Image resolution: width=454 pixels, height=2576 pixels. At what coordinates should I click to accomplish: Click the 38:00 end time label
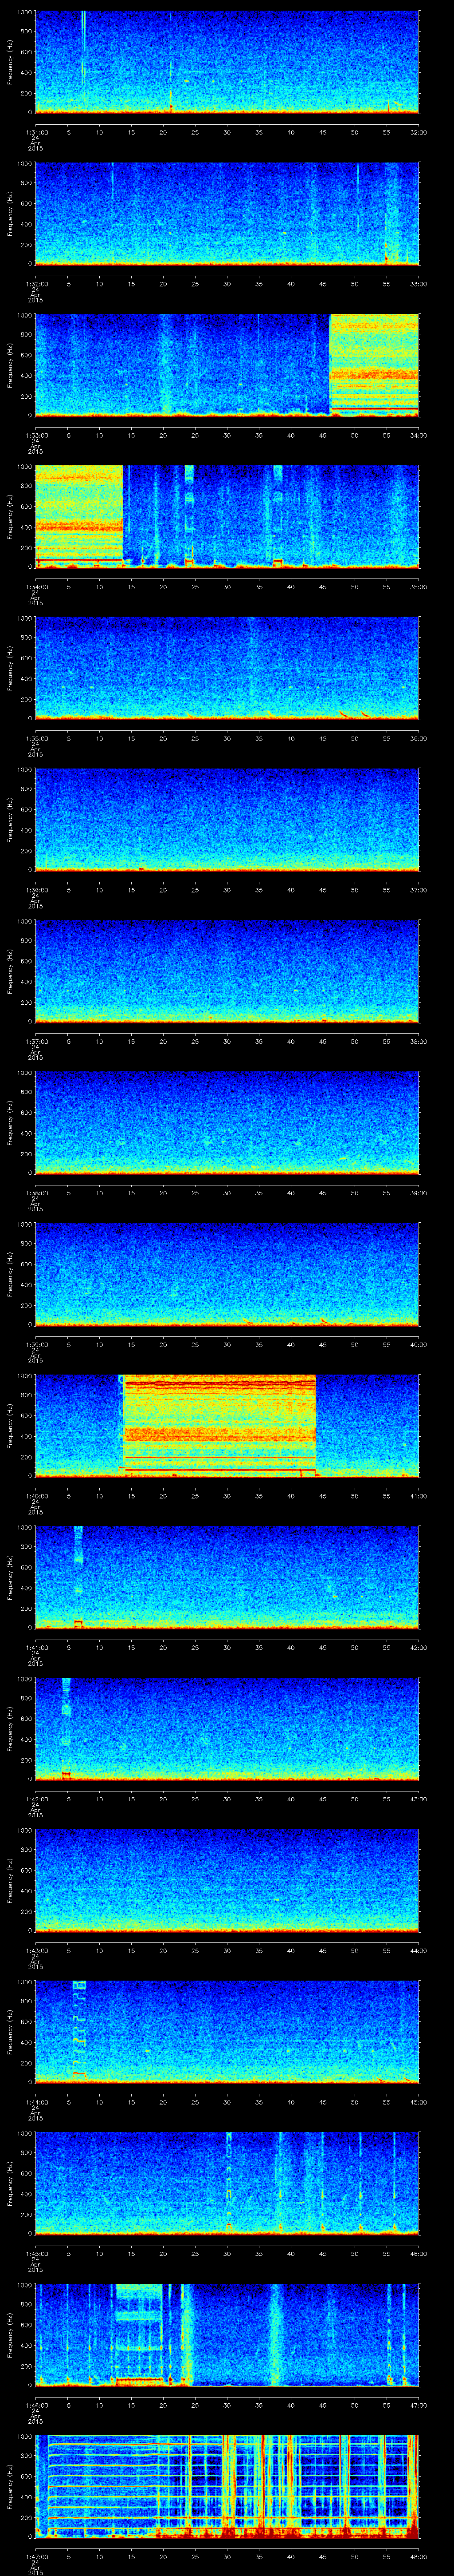click(418, 1041)
